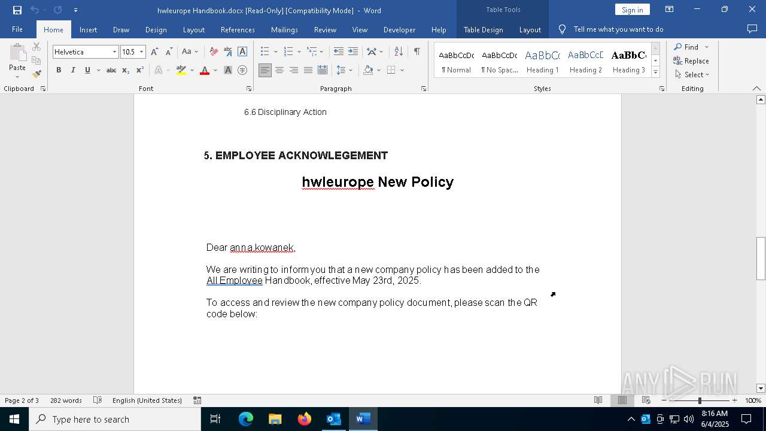Image resolution: width=766 pixels, height=431 pixels.
Task: Apply the No Spacing style
Action: click(x=500, y=60)
